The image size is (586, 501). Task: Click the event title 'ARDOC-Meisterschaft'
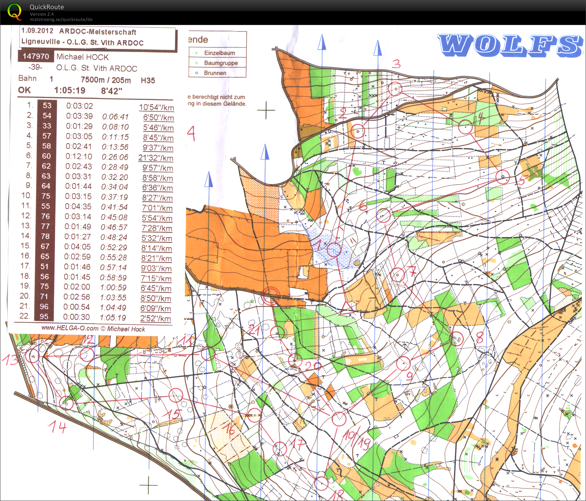pos(98,32)
